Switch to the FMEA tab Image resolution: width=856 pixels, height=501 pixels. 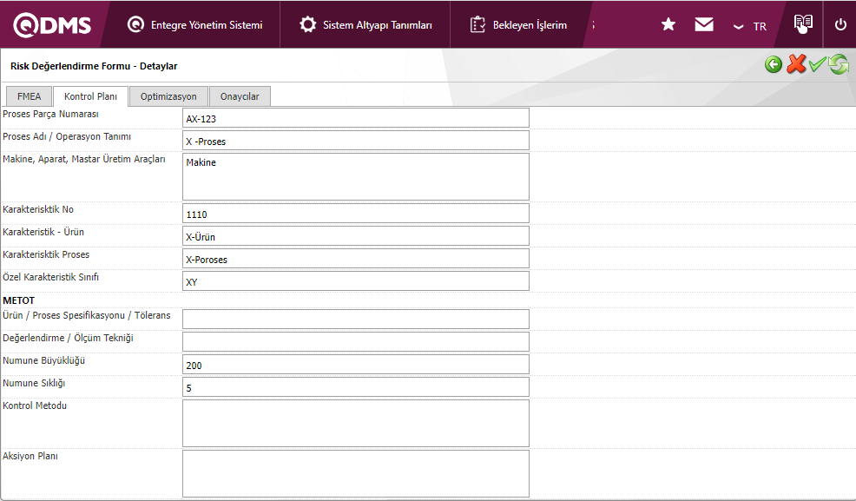click(29, 96)
